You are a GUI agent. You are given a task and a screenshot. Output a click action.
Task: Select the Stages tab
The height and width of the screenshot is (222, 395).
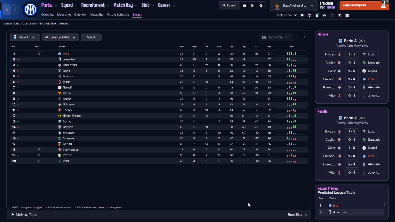(x=137, y=15)
